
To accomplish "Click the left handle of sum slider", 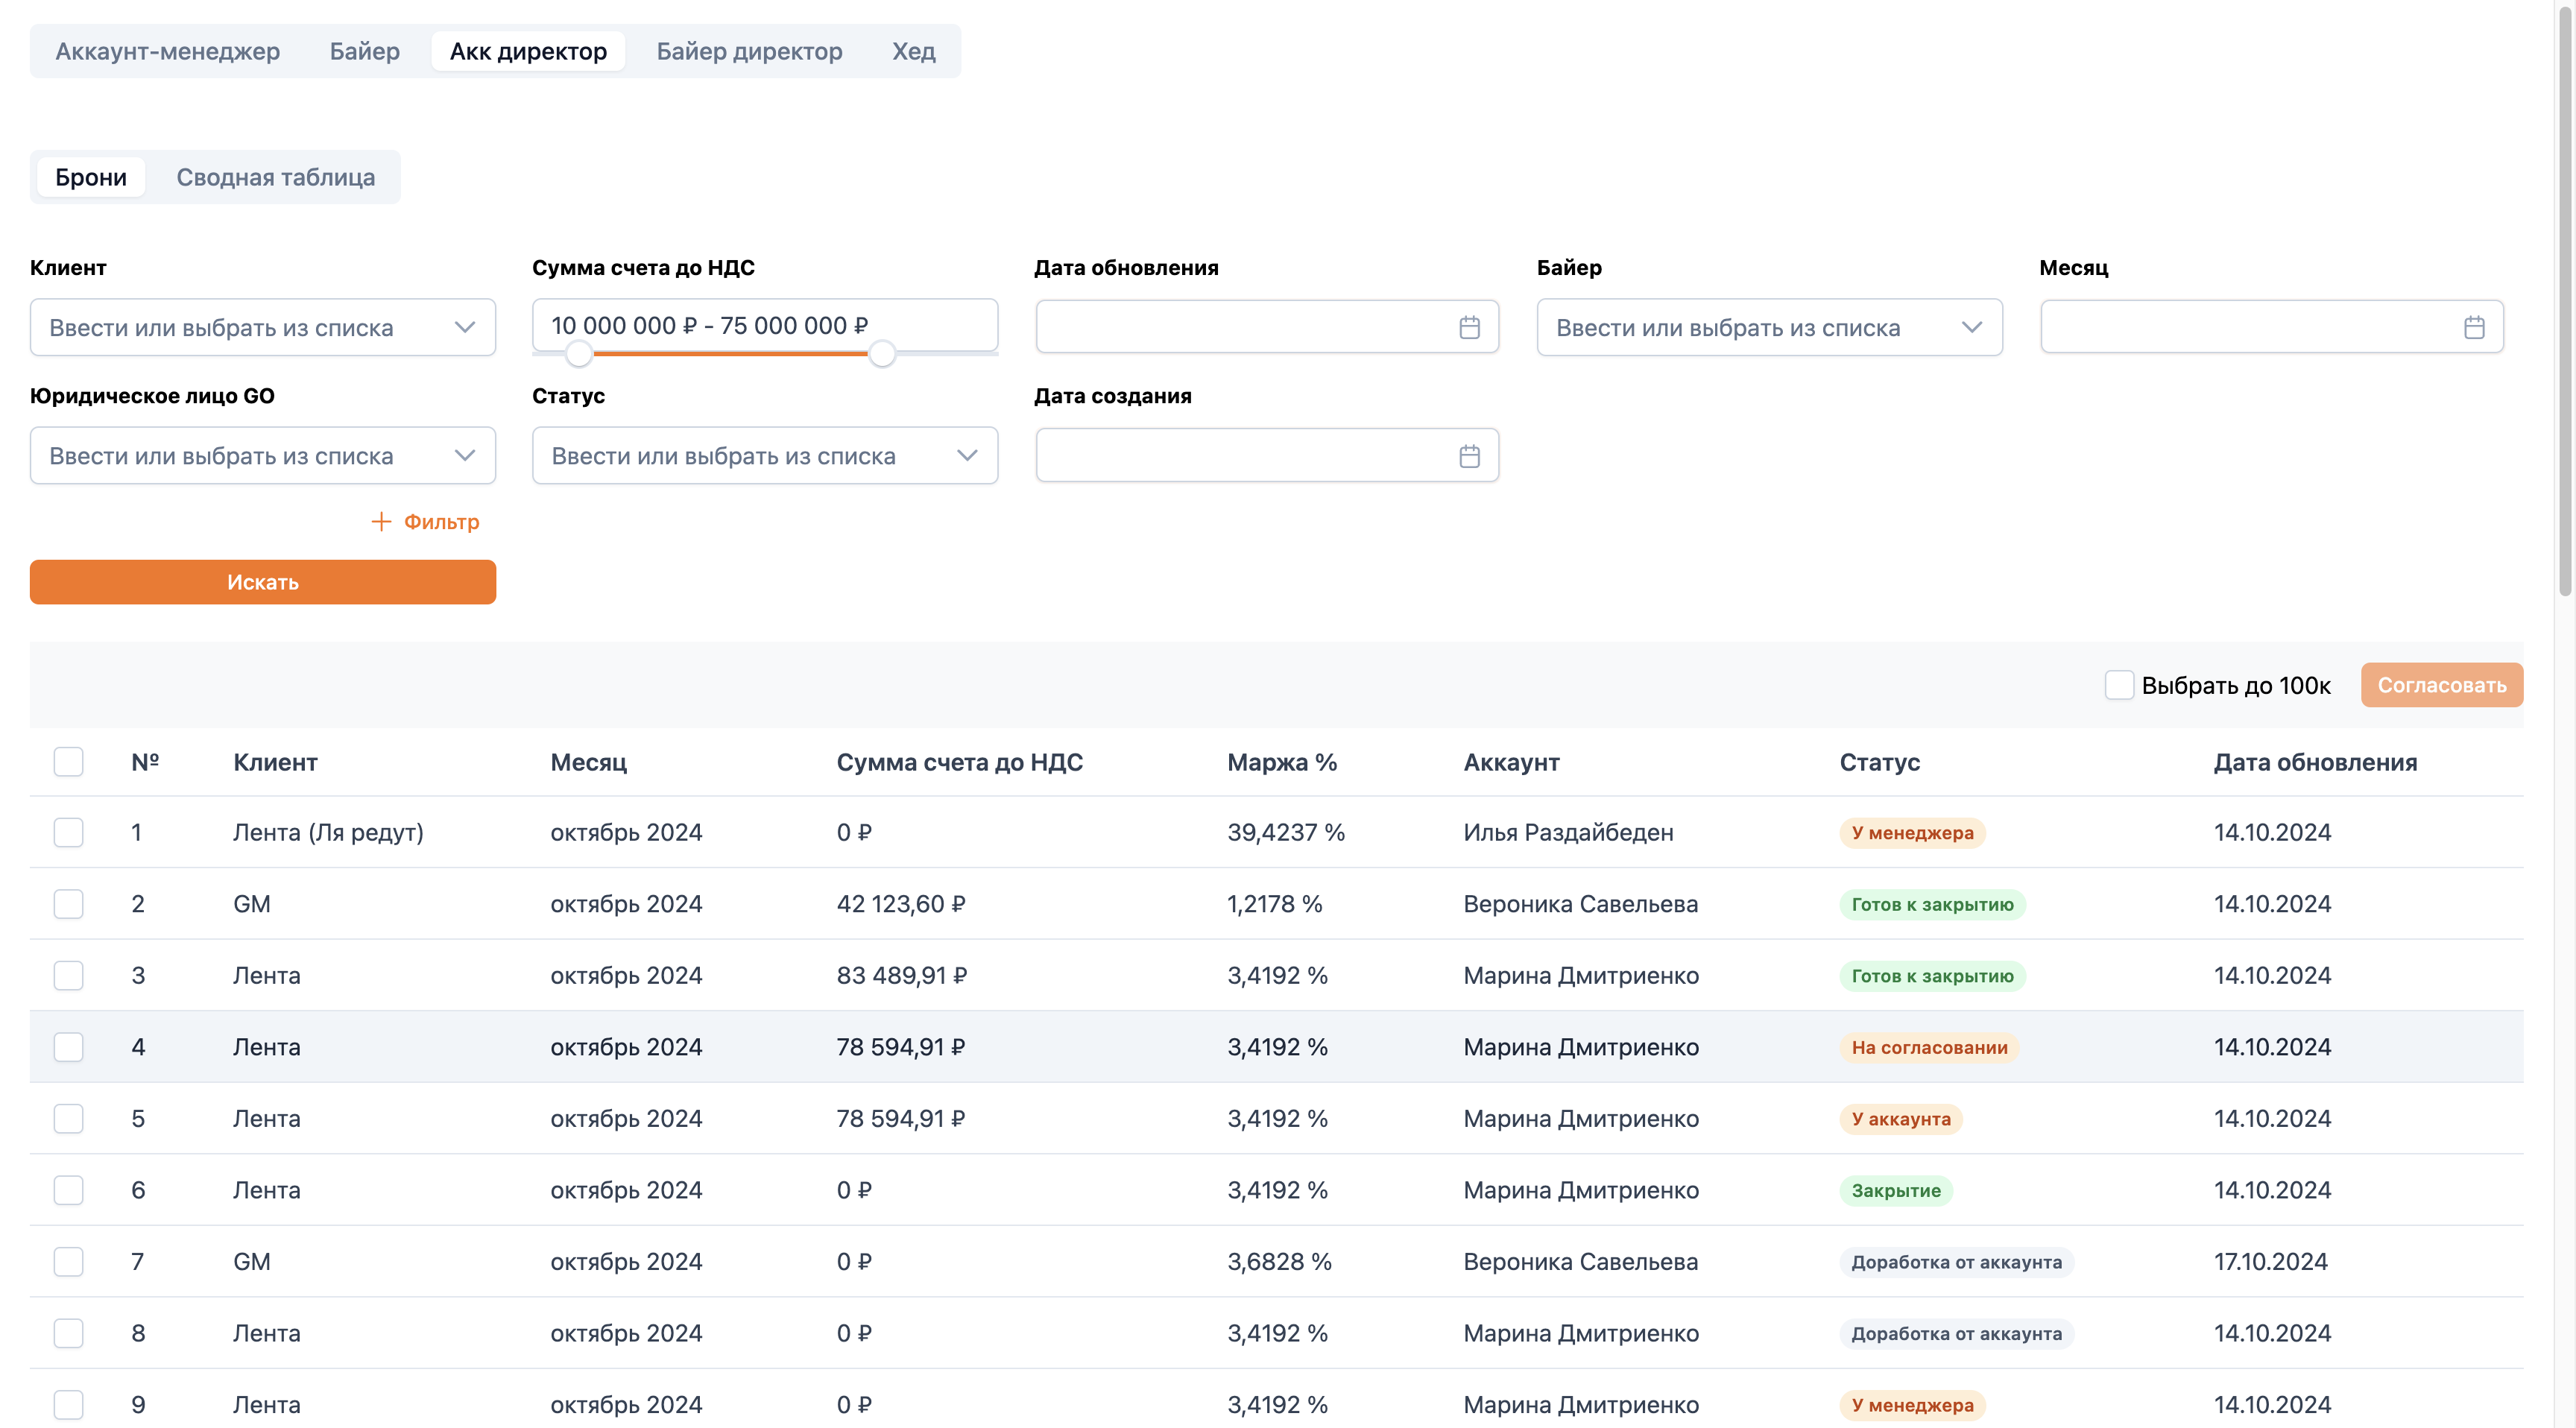I will (579, 353).
